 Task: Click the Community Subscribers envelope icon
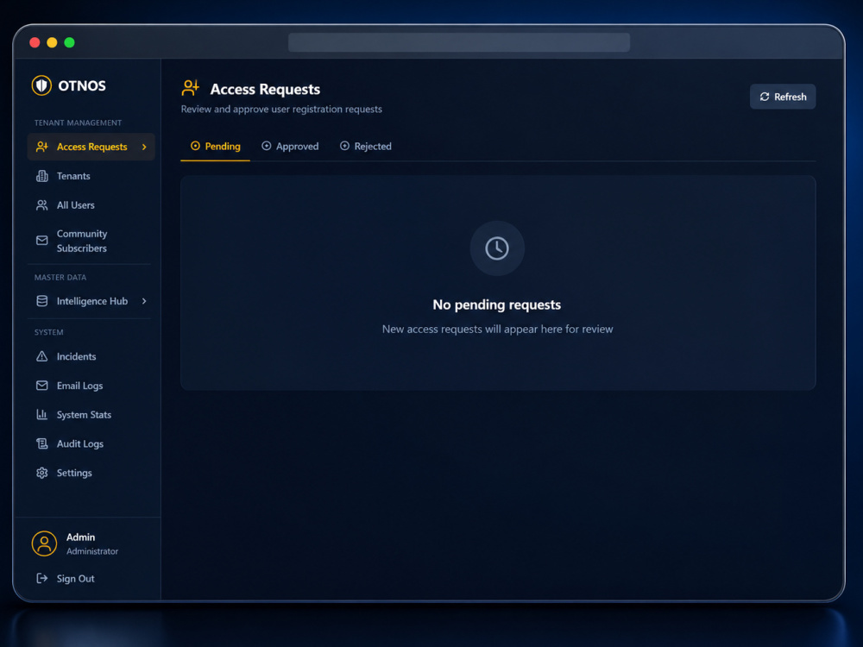(41, 241)
